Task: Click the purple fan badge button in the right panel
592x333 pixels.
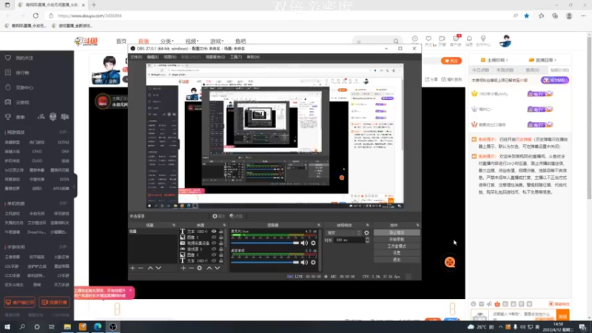Action: (554, 80)
